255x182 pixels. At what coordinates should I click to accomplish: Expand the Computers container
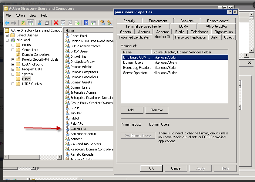pyautogui.click(x=13, y=50)
